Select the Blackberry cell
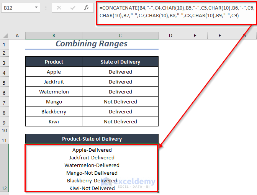 click(x=54, y=112)
